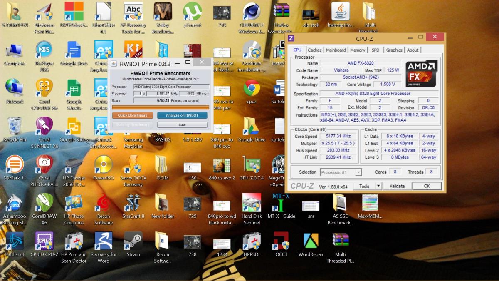Select the Ashampoo Burning Studio icon
499x281 pixels.
point(15,209)
